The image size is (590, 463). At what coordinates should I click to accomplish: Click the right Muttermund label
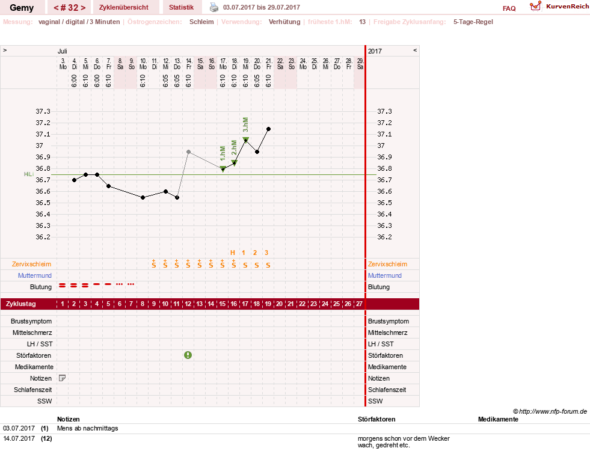[x=384, y=275]
